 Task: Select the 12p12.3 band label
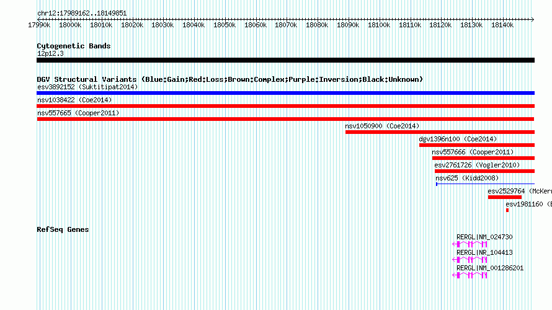50,53
